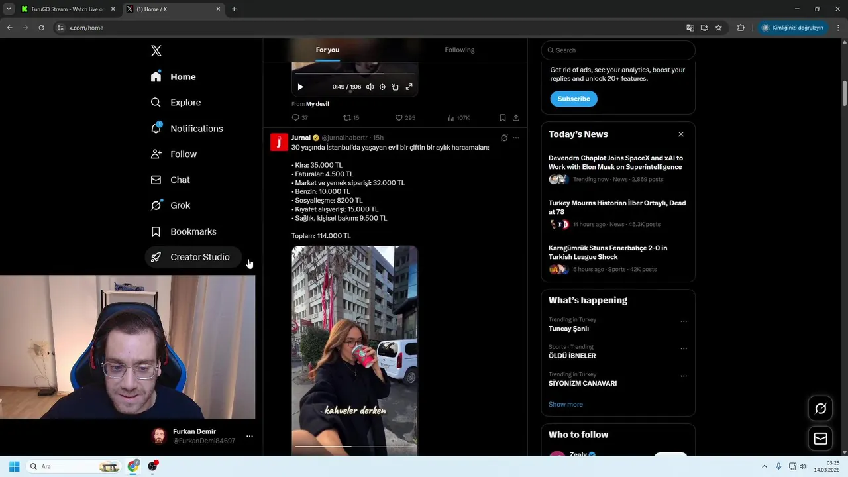Switch to FuruGO Stream browser tab
848x477 pixels.
pyautogui.click(x=68, y=9)
